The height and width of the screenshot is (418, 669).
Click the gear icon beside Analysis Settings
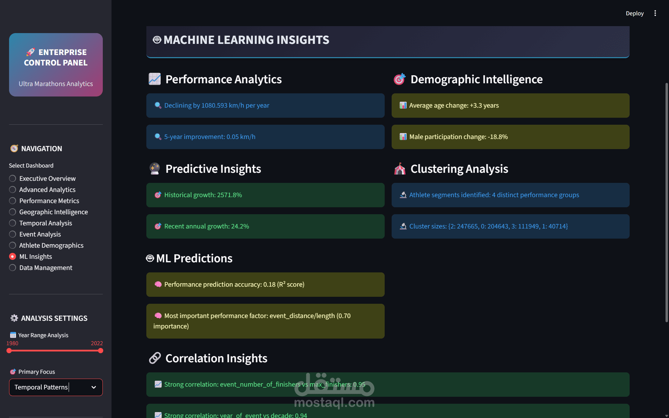[x=14, y=318]
